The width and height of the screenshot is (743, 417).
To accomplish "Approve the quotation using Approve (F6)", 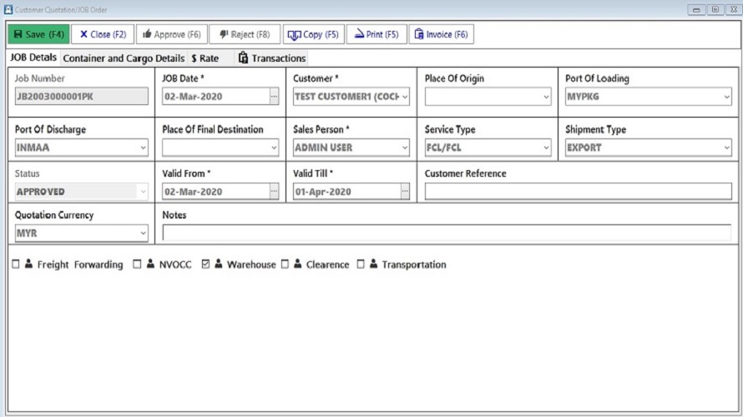I will pos(171,34).
